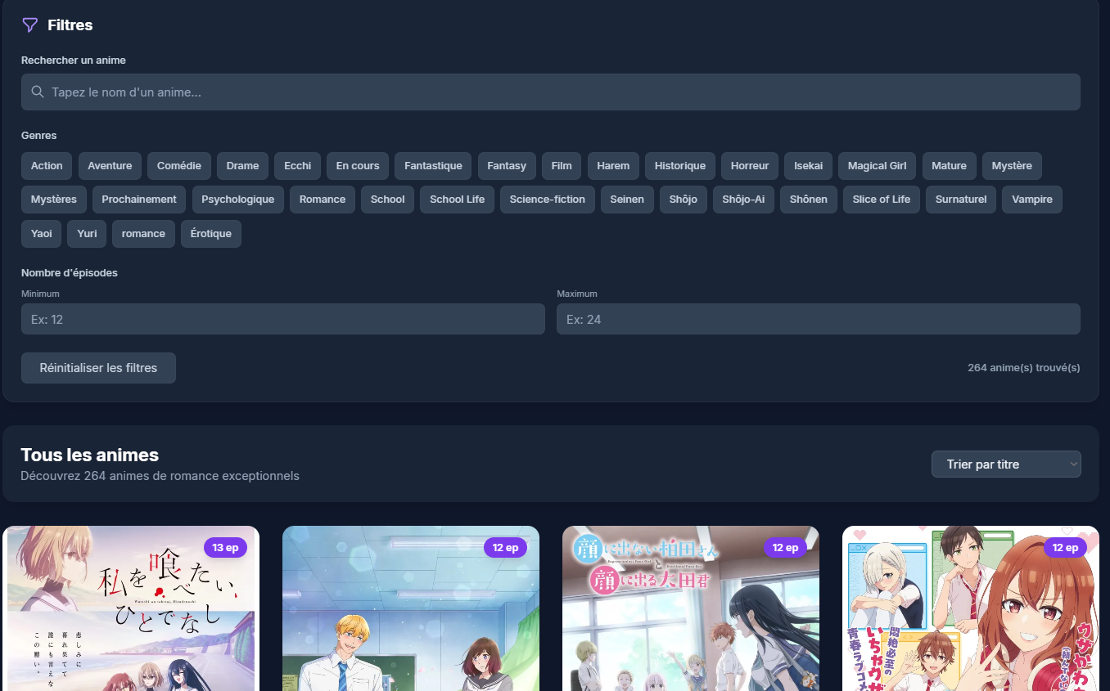Viewport: 1110px width, 691px height.
Task: Toggle the Slice of Life genre
Action: [881, 200]
